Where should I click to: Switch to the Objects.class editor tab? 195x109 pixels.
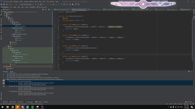(x=186, y=9)
